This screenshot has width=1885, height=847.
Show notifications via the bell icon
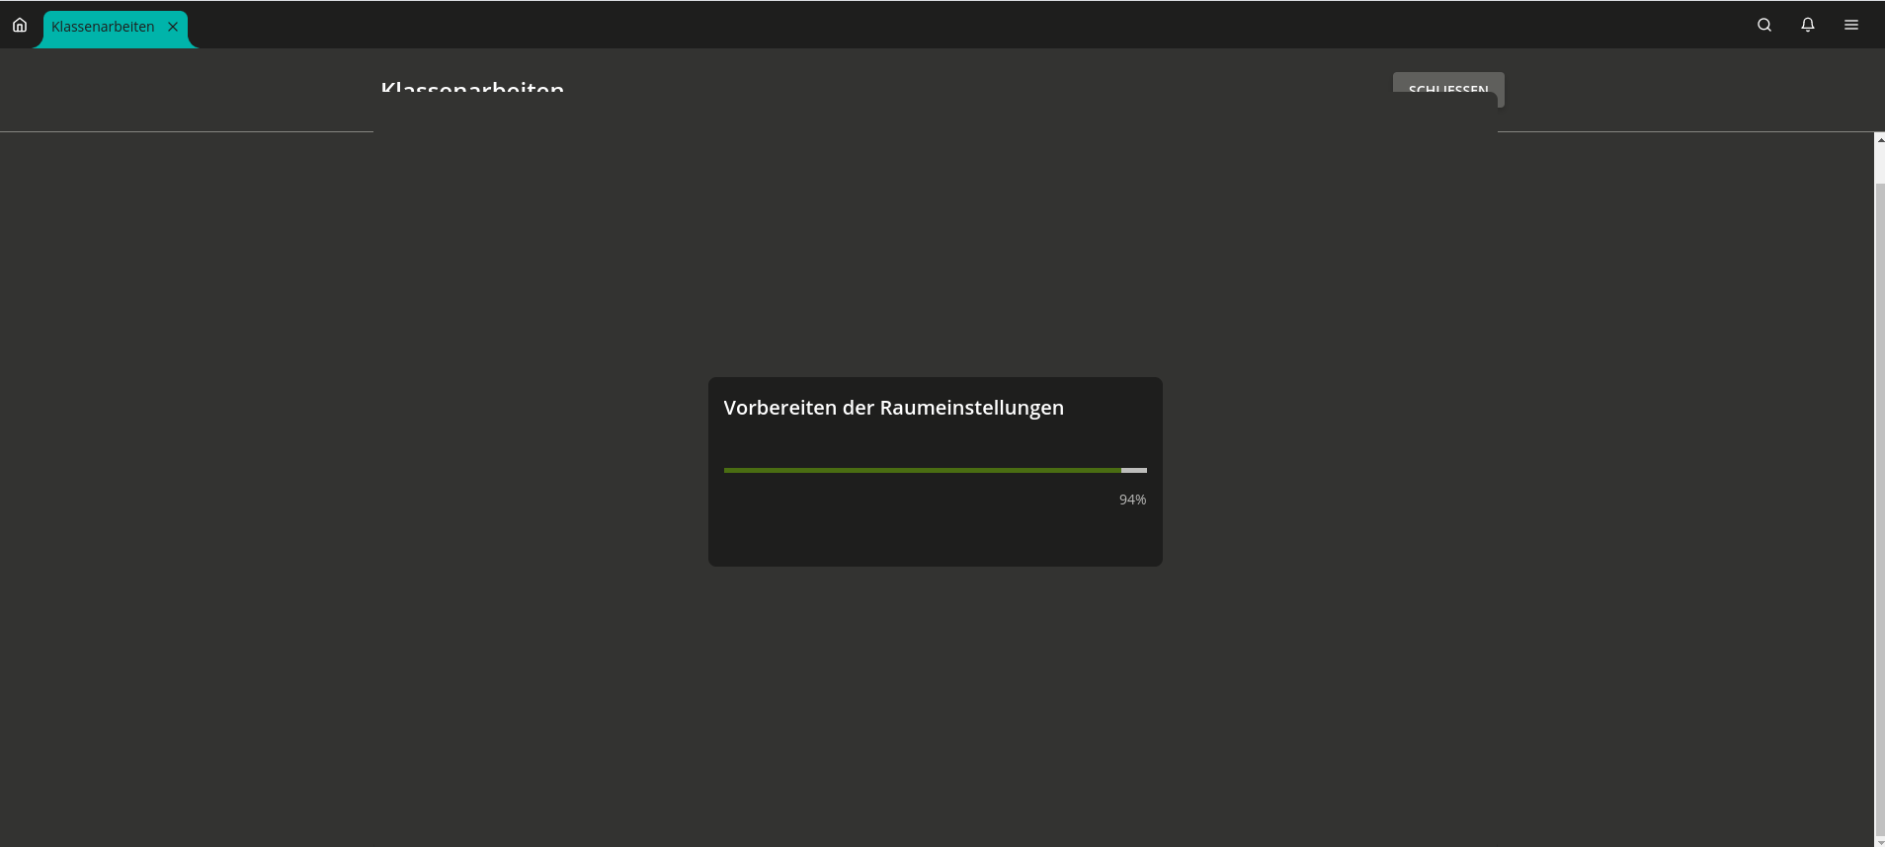click(x=1807, y=26)
